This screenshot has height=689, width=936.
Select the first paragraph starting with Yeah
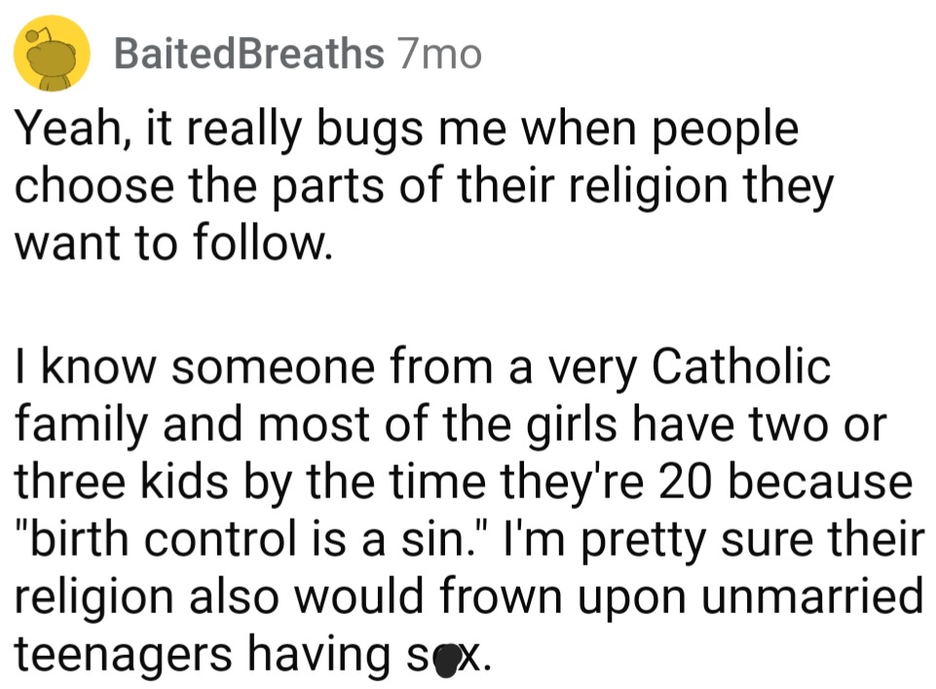424,186
